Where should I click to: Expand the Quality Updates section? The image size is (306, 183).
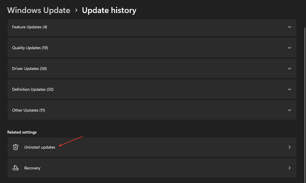click(x=289, y=48)
